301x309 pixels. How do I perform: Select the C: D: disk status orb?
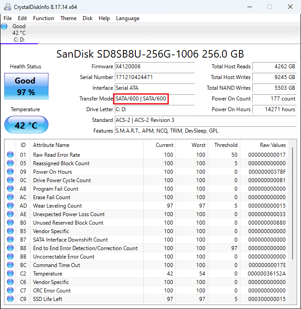(x=4, y=26)
